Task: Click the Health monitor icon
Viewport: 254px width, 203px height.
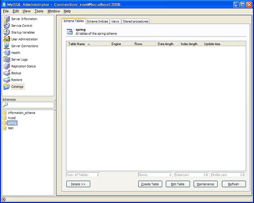Action: pos(7,53)
